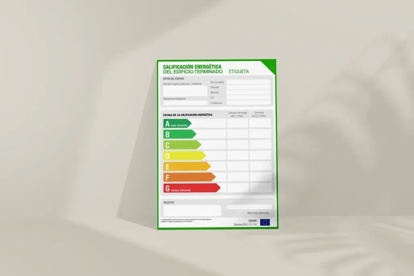Viewport: 414px width, 276px height.
Task: Click the European Union flag icon
Action: click(x=265, y=222)
